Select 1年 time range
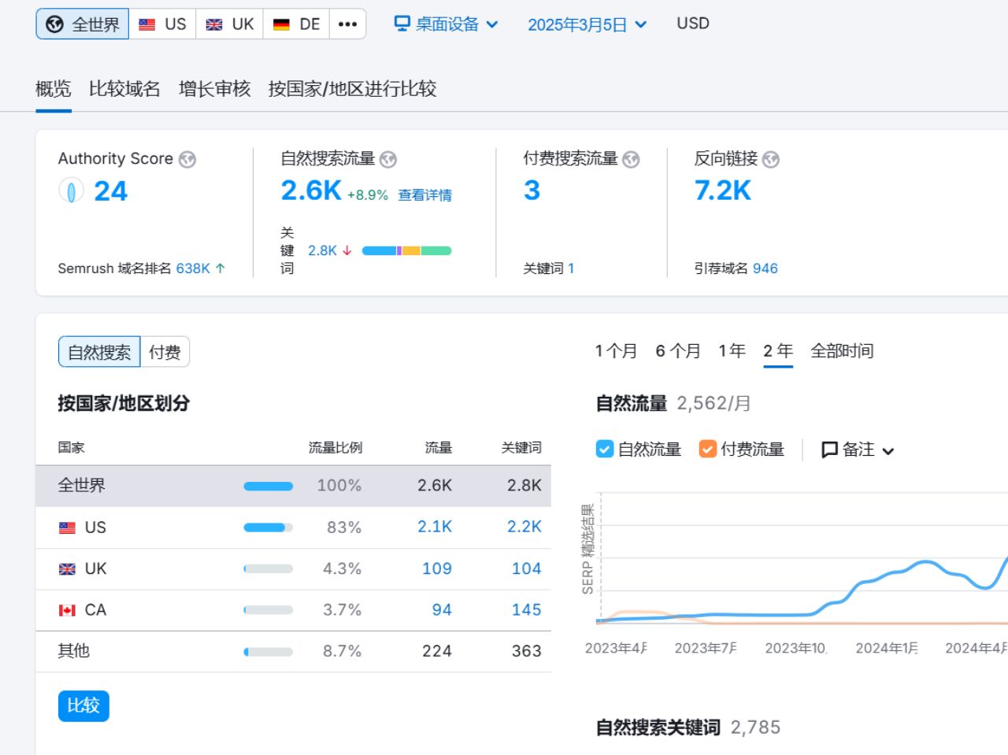 pyautogui.click(x=732, y=351)
